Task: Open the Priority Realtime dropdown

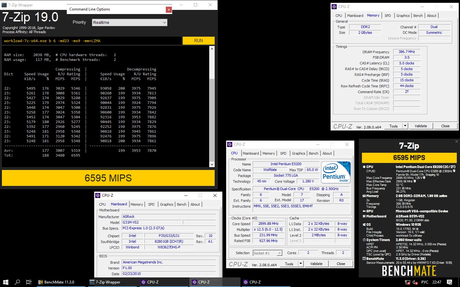Action: (129, 22)
